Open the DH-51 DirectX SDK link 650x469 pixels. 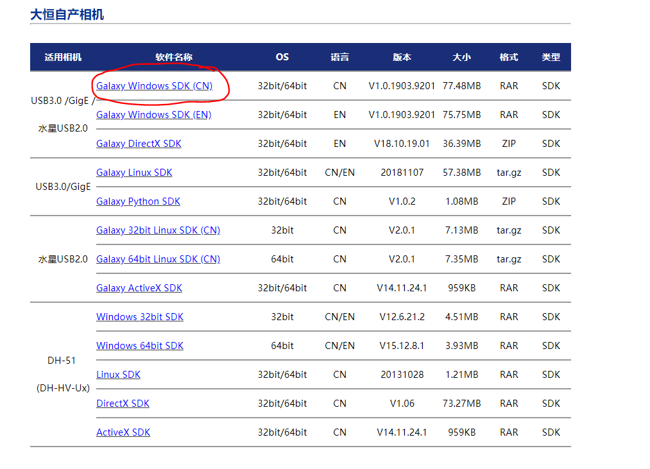[x=123, y=404]
